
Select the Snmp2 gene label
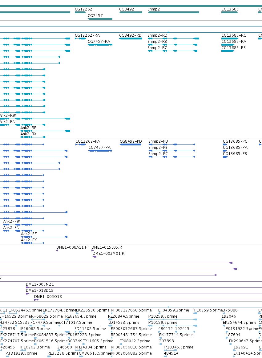click(x=154, y=9)
